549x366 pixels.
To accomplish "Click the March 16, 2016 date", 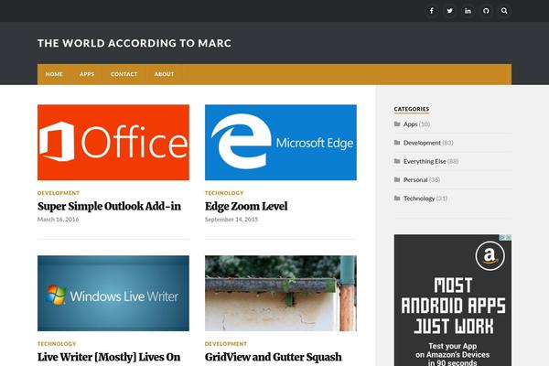I will [59, 220].
